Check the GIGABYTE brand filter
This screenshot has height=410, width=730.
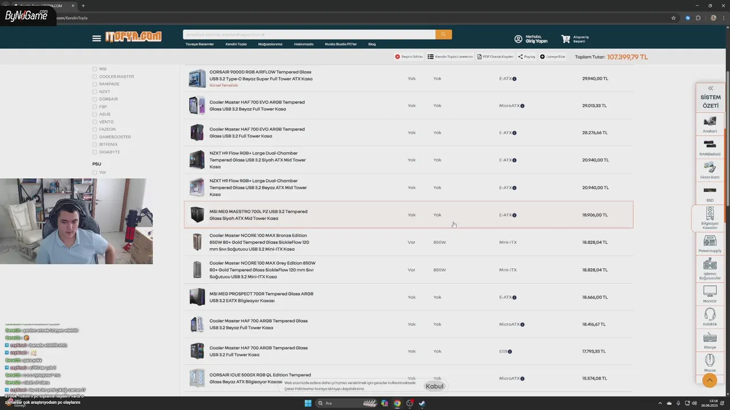95,152
